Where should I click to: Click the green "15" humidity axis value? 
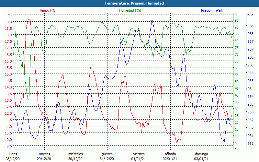click(237, 129)
